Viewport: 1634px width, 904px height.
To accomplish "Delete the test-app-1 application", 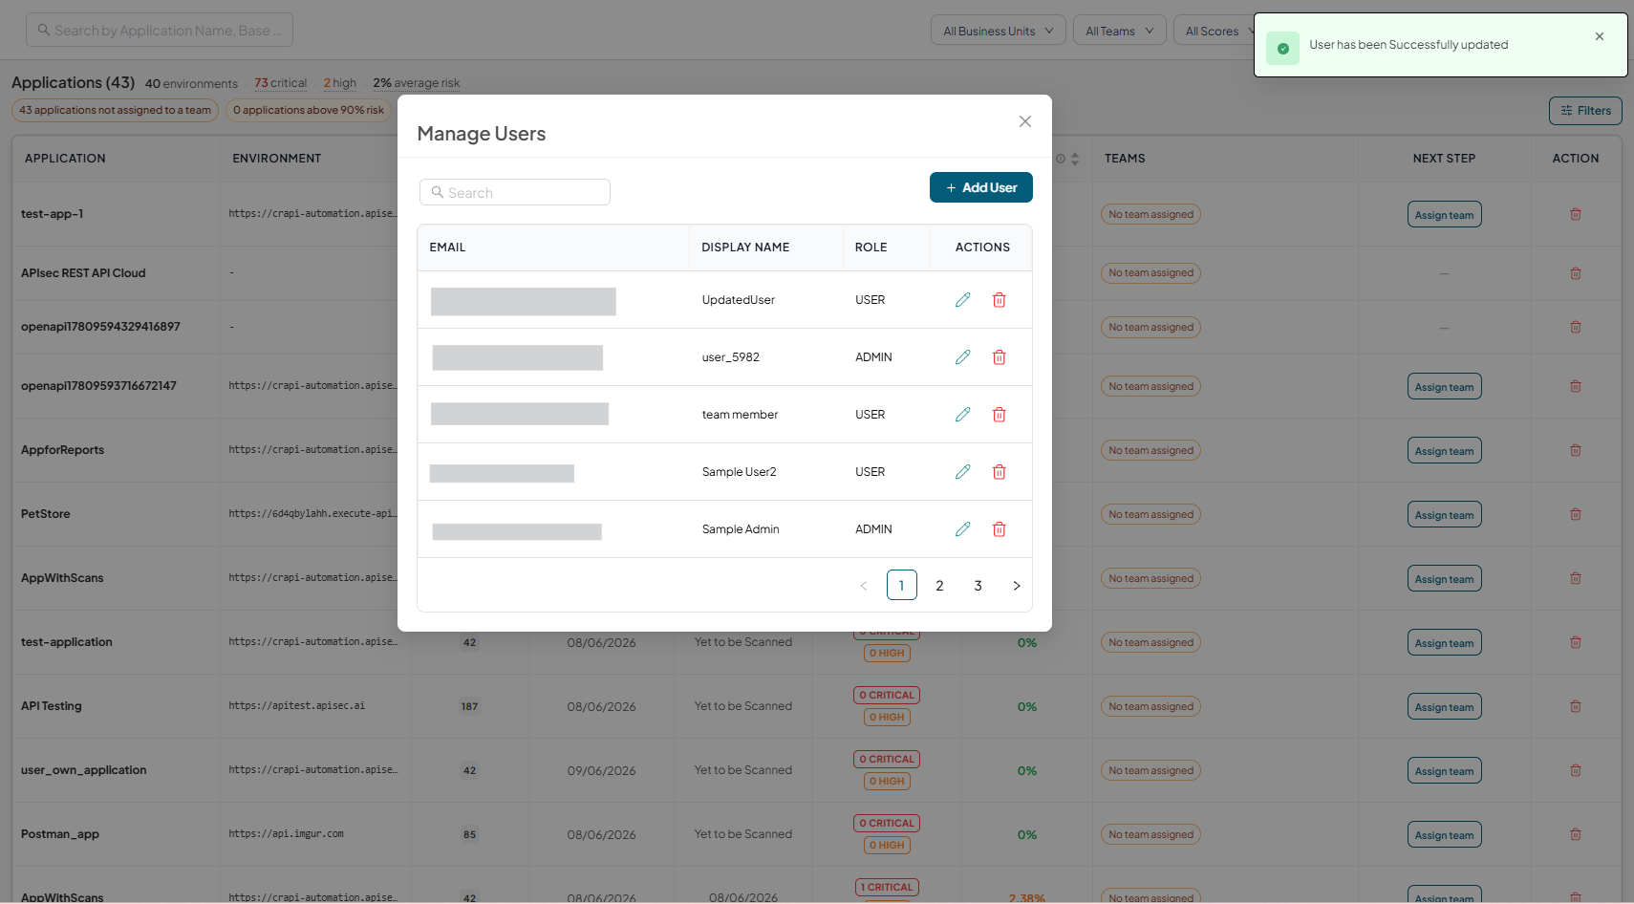I will [1575, 214].
